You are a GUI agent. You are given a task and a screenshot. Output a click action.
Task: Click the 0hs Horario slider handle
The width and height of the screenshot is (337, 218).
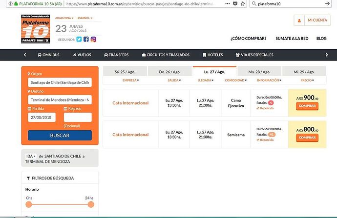point(29,204)
